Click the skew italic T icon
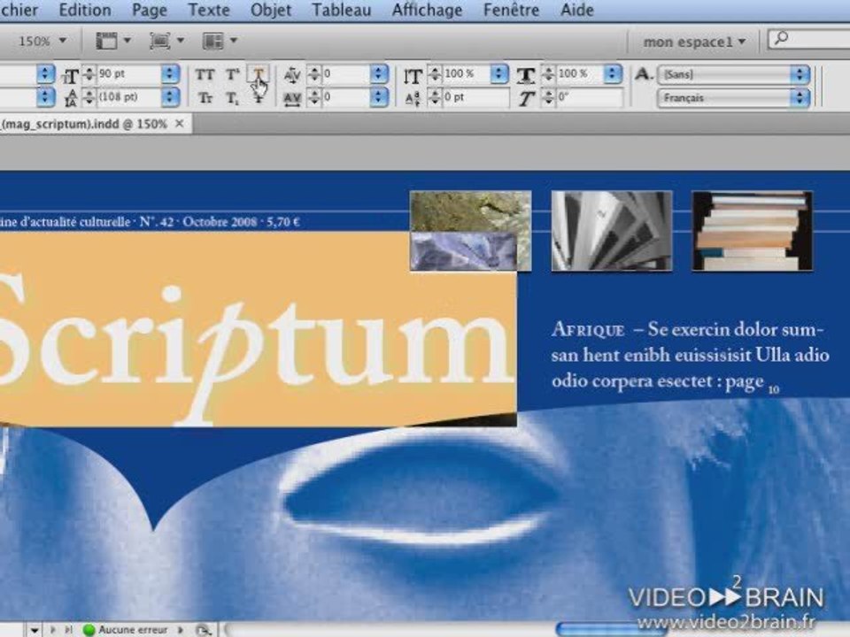Image resolution: width=850 pixels, height=637 pixels. pos(525,98)
